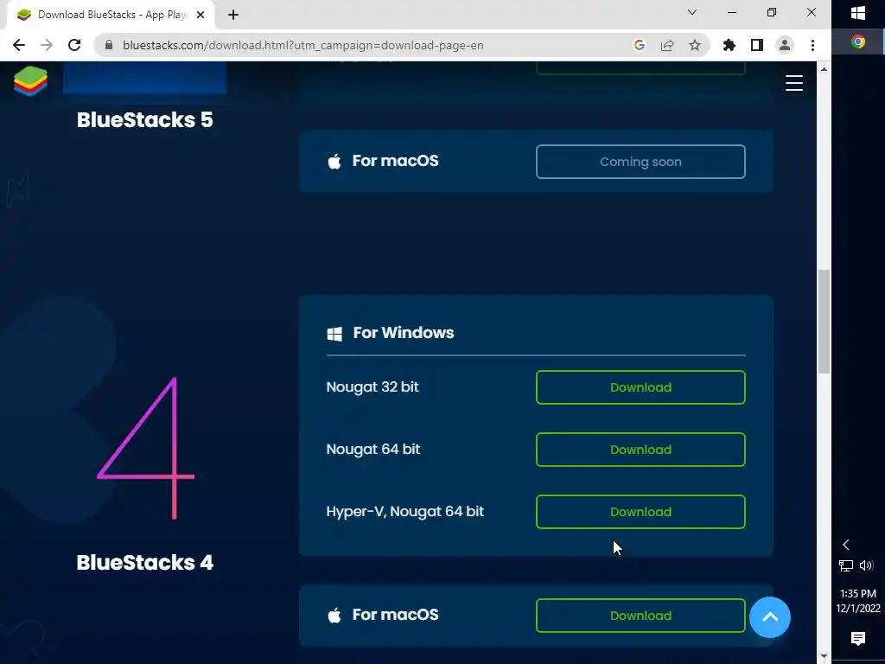The height and width of the screenshot is (664, 885).
Task: Click the blue scroll-to-top arrow button
Action: pos(770,617)
